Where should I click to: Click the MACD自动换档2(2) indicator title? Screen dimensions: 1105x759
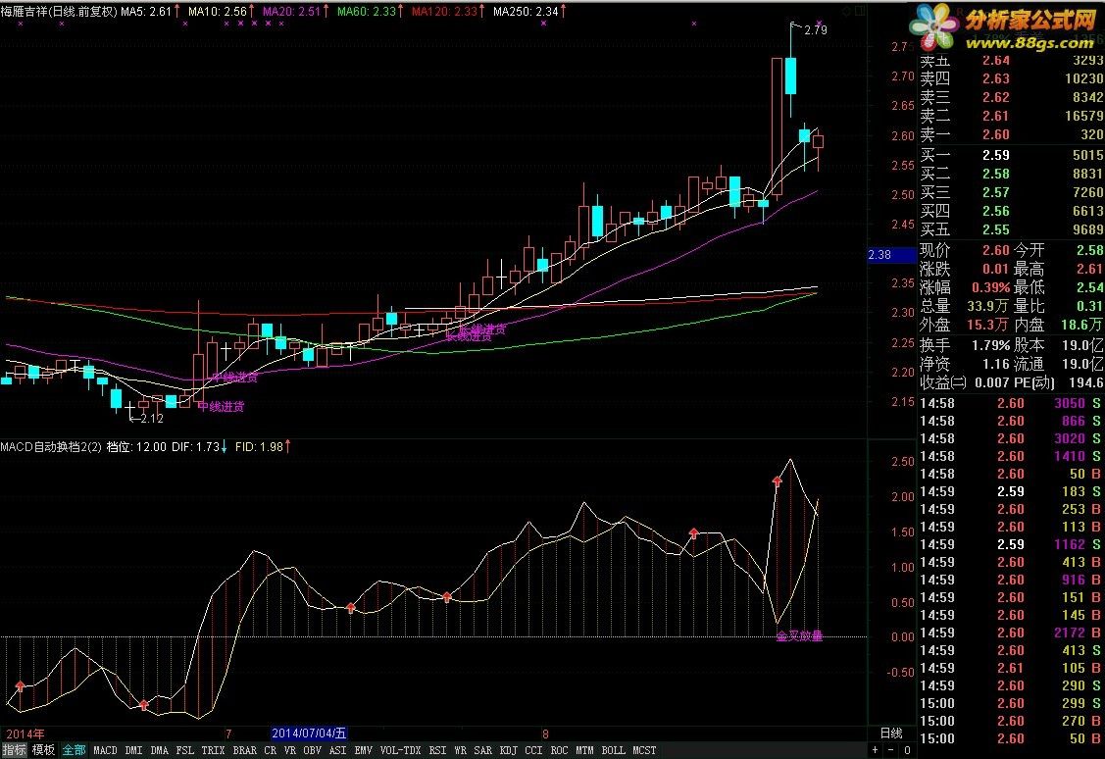(51, 447)
